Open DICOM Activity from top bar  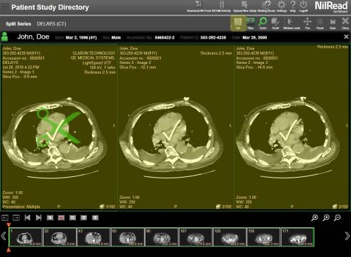coord(222,6)
